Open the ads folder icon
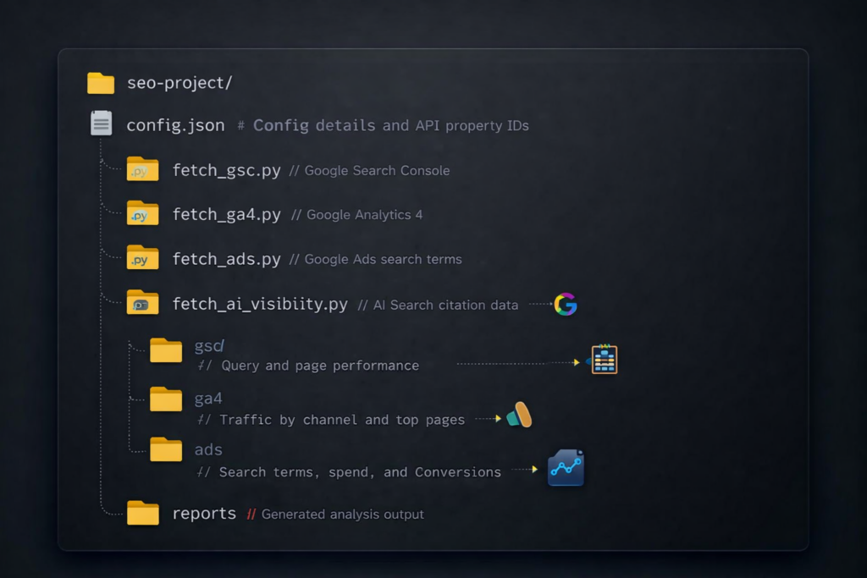The height and width of the screenshot is (578, 867). (166, 449)
